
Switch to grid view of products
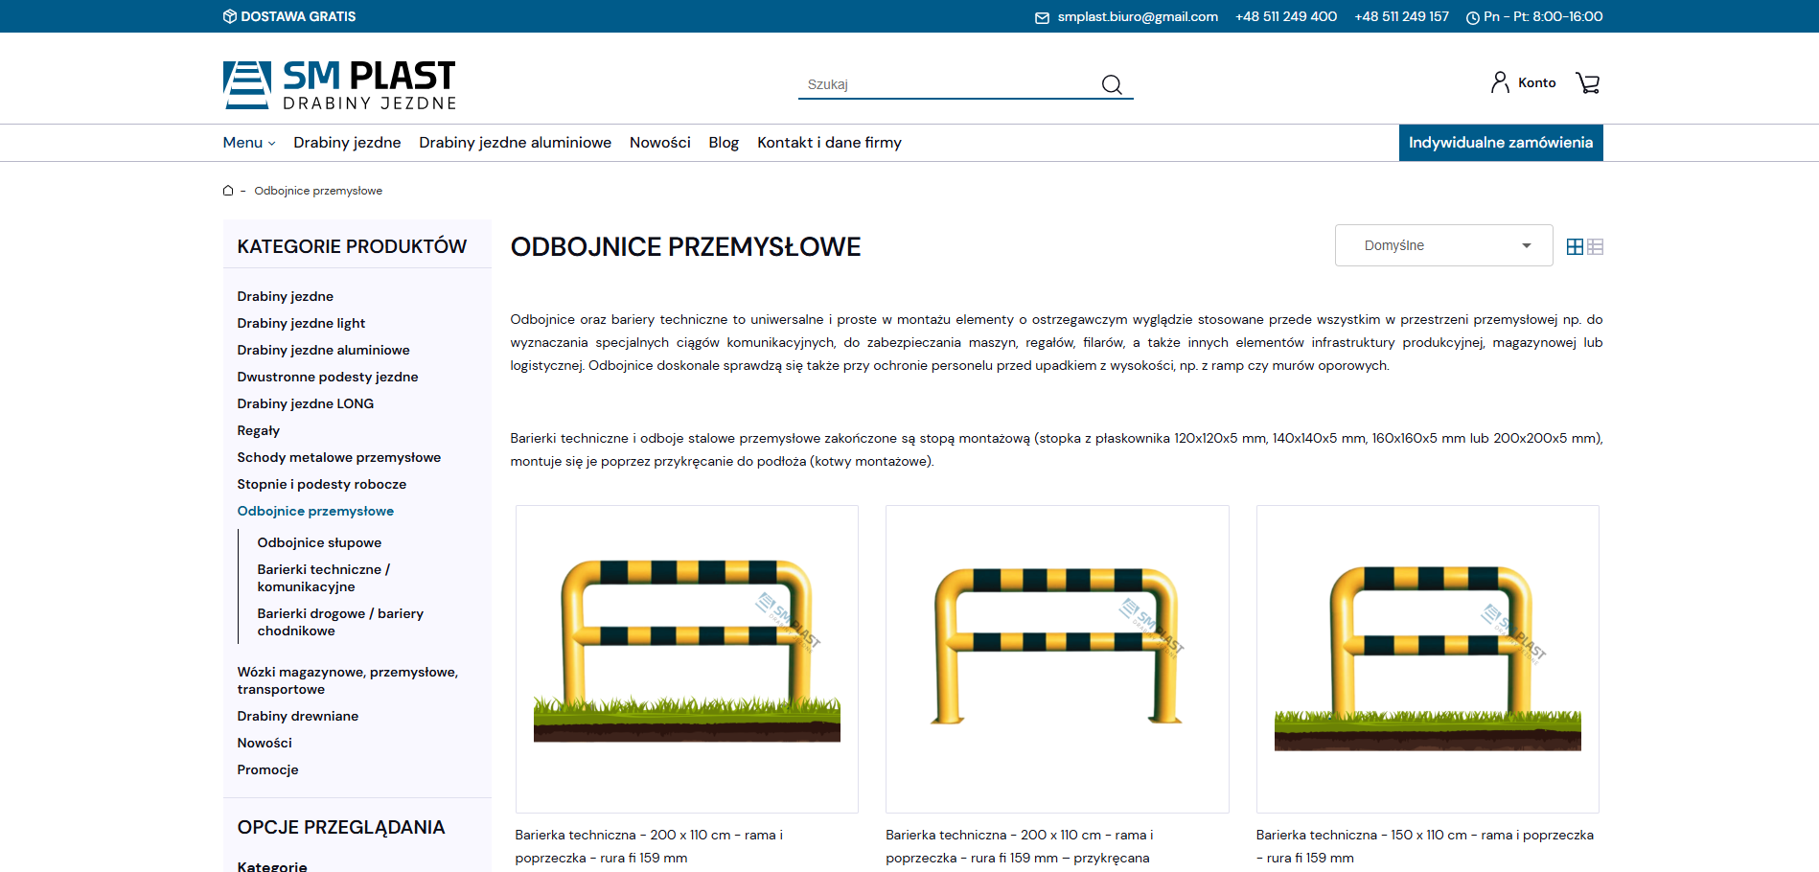click(x=1574, y=245)
